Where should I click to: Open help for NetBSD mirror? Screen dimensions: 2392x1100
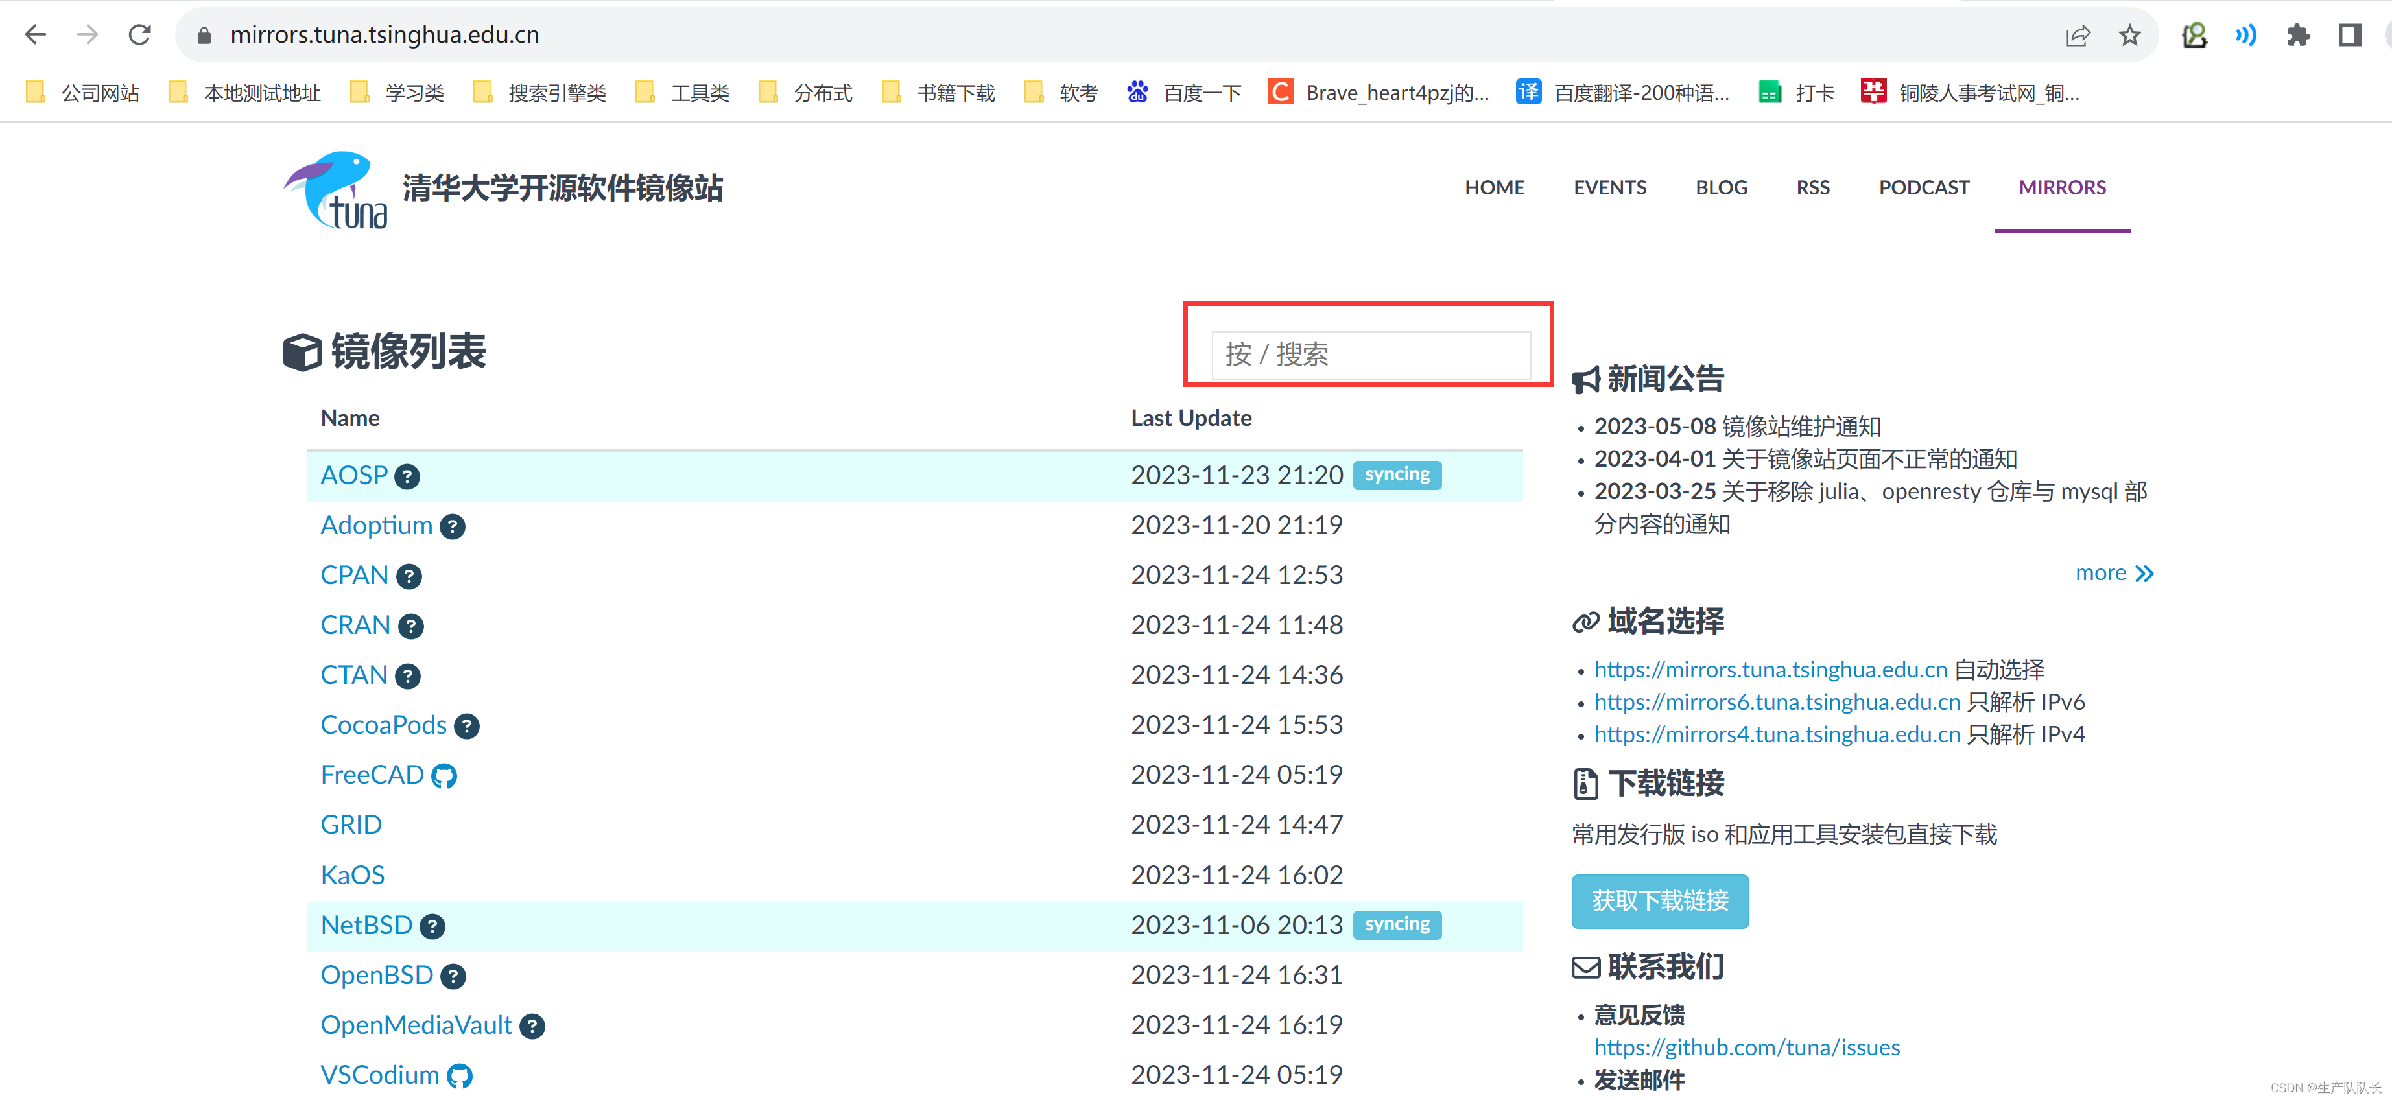432,926
